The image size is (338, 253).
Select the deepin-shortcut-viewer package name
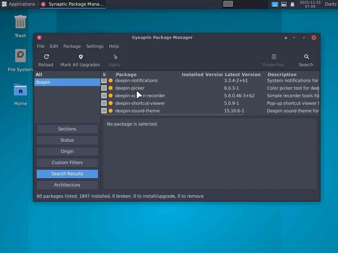pyautogui.click(x=140, y=103)
